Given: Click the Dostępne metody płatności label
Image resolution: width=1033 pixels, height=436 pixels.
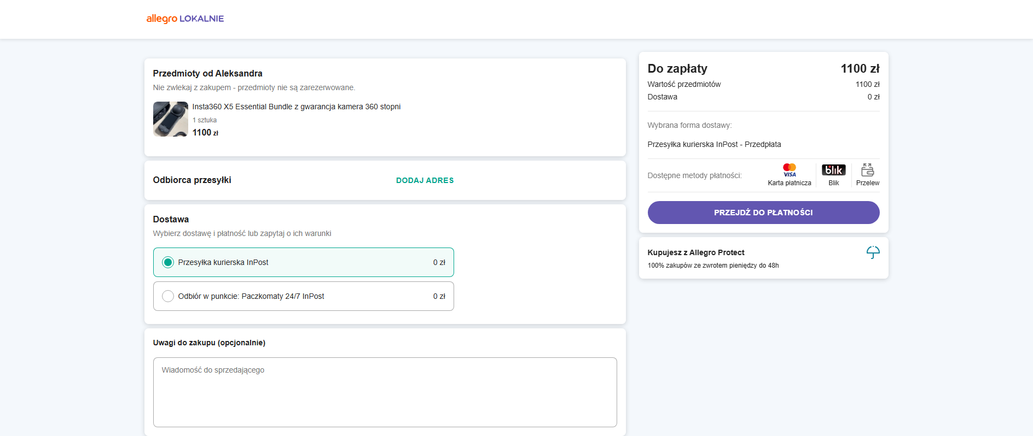Looking at the screenshot, I should [x=694, y=175].
